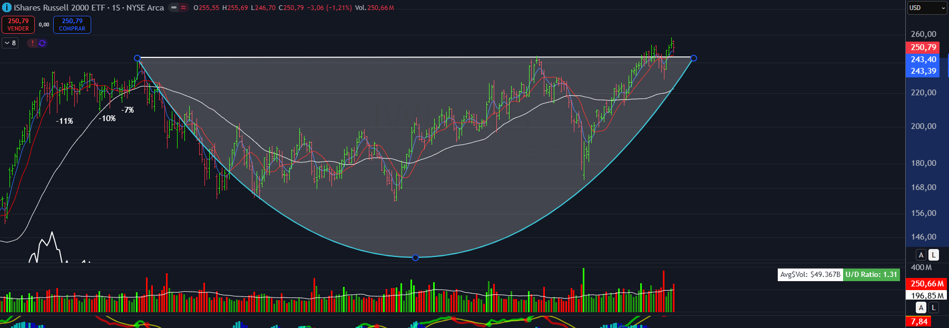
Task: Click the red 250,66 M volume label
Action: pyautogui.click(x=927, y=284)
